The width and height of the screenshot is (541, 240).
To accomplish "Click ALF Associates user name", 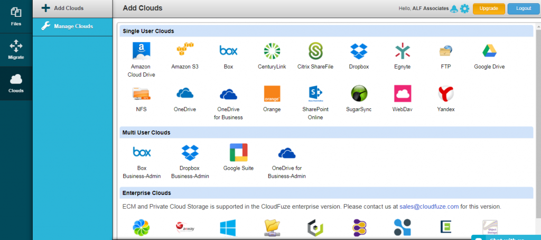I will (x=431, y=8).
